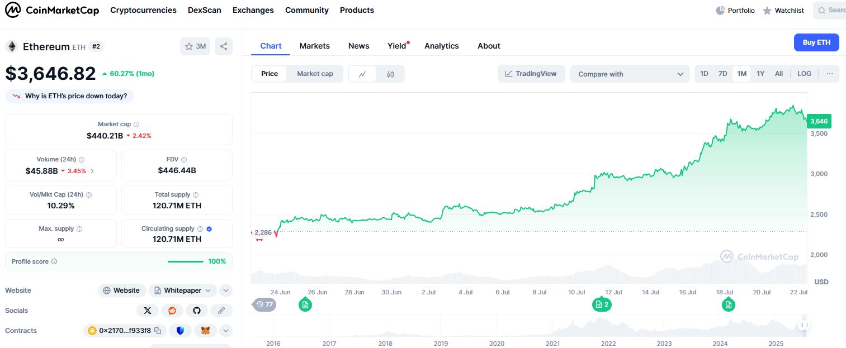Set chart range to 1Y
Image resolution: width=846 pixels, height=348 pixels.
click(760, 74)
